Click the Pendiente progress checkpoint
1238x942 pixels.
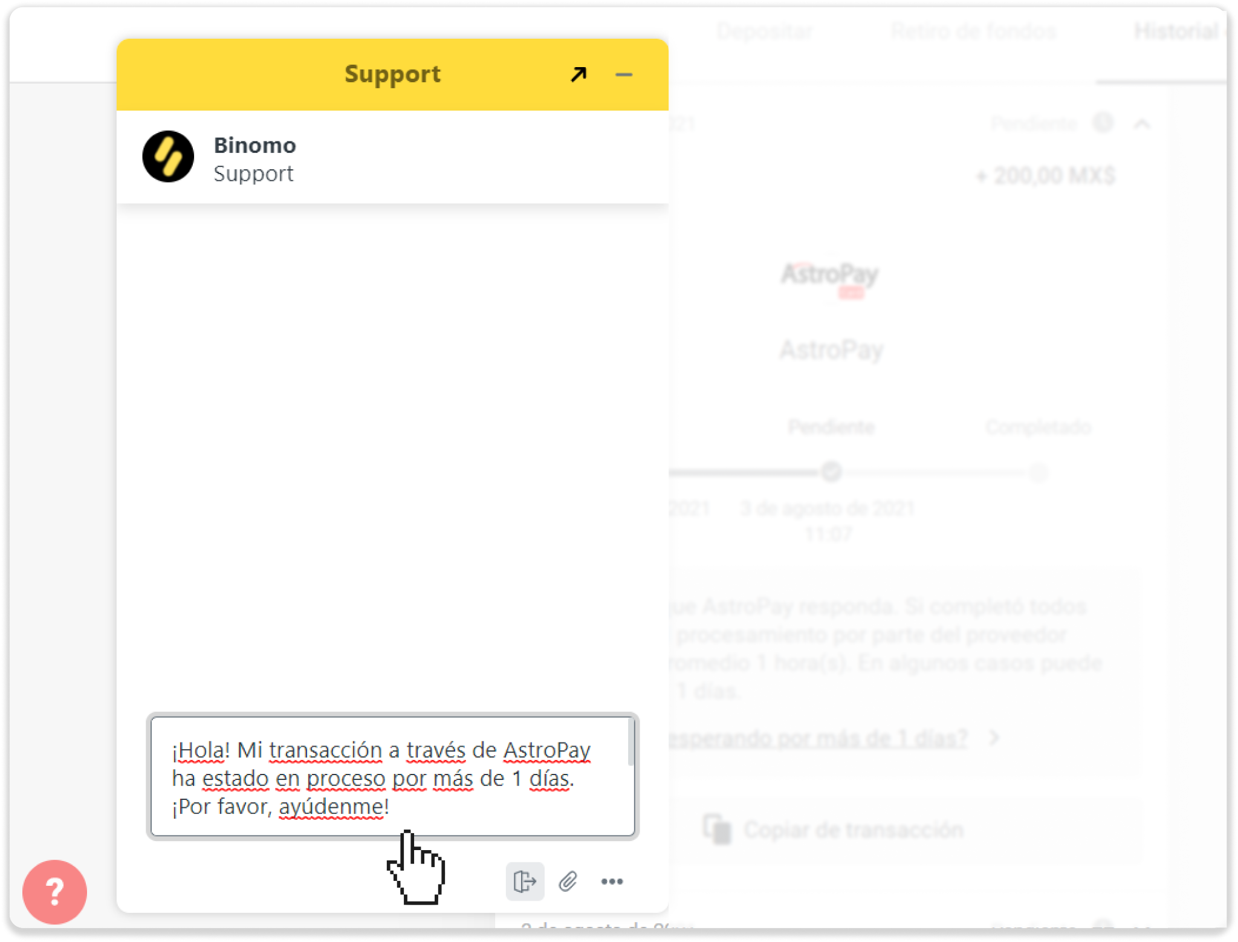pyautogui.click(x=831, y=471)
